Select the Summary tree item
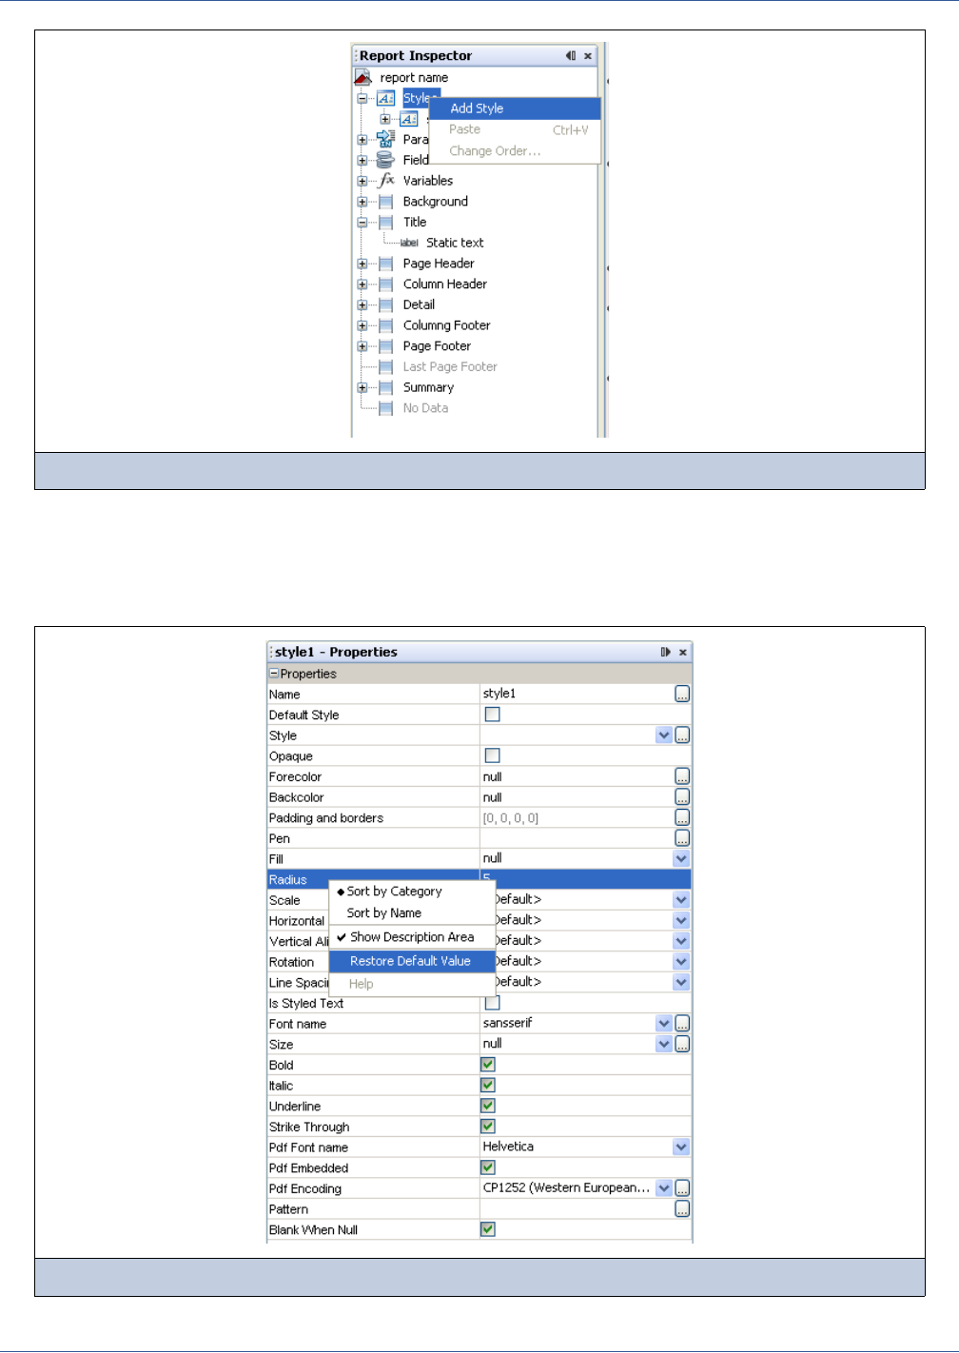Screen dimensions: 959x1353 click(x=428, y=387)
